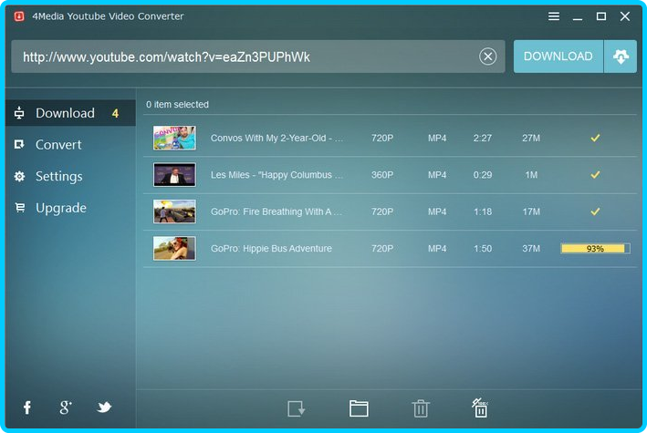The height and width of the screenshot is (433, 647).
Task: Click the clear-all-finished trash icon
Action: [x=480, y=407]
